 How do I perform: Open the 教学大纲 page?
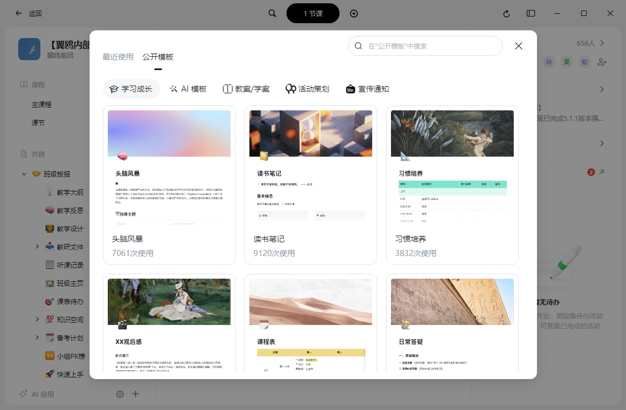[70, 193]
